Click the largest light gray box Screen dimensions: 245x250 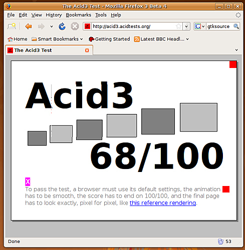coord(198,117)
